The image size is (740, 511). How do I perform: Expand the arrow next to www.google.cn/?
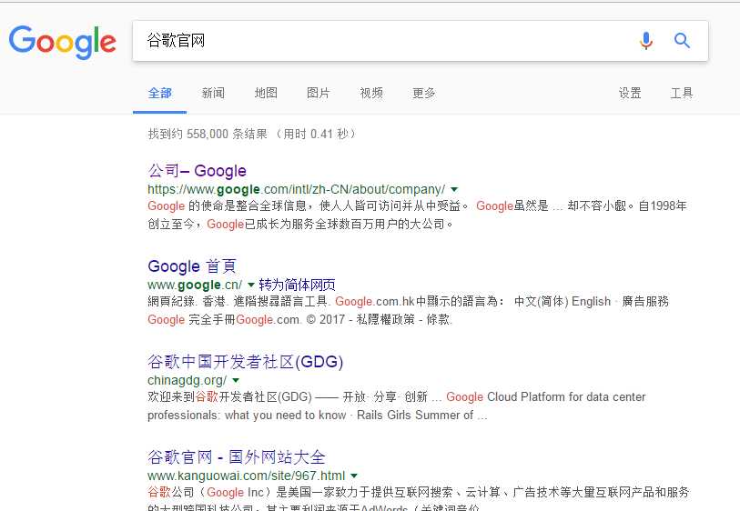coord(251,285)
